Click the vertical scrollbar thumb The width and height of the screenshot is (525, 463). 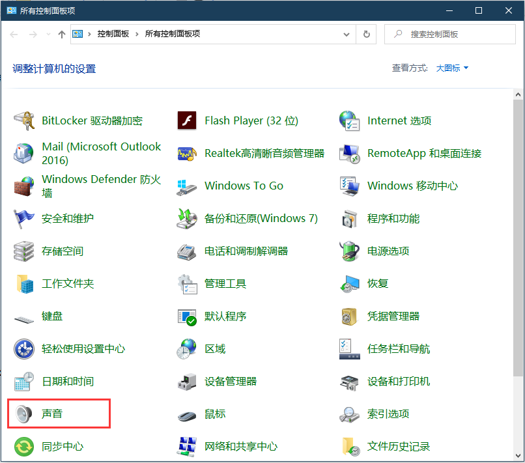pyautogui.click(x=518, y=238)
